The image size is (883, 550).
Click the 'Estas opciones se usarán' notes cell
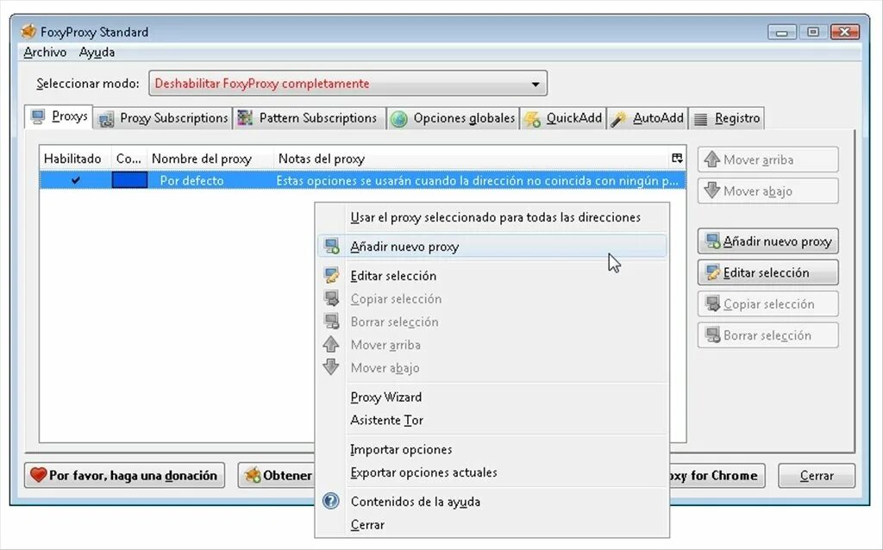pyautogui.click(x=477, y=181)
